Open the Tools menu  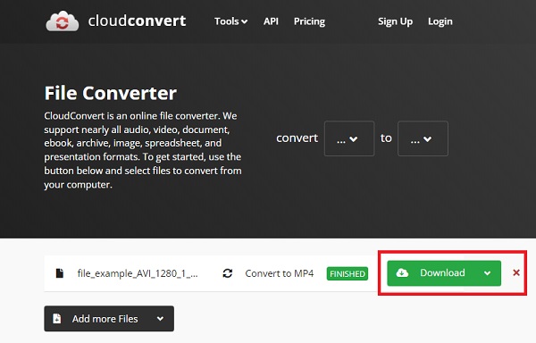pyautogui.click(x=230, y=21)
